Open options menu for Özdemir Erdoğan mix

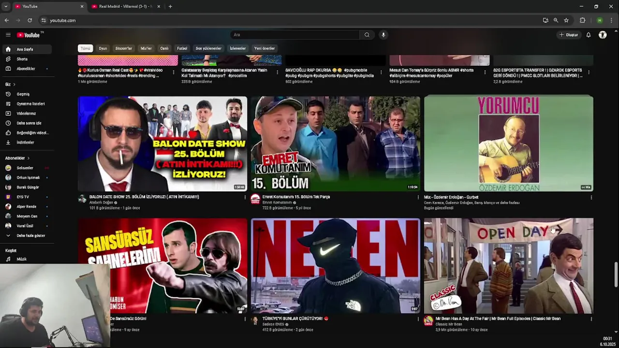pos(591,197)
